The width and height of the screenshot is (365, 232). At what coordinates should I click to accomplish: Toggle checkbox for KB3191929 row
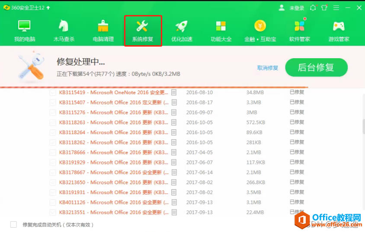[53, 163]
